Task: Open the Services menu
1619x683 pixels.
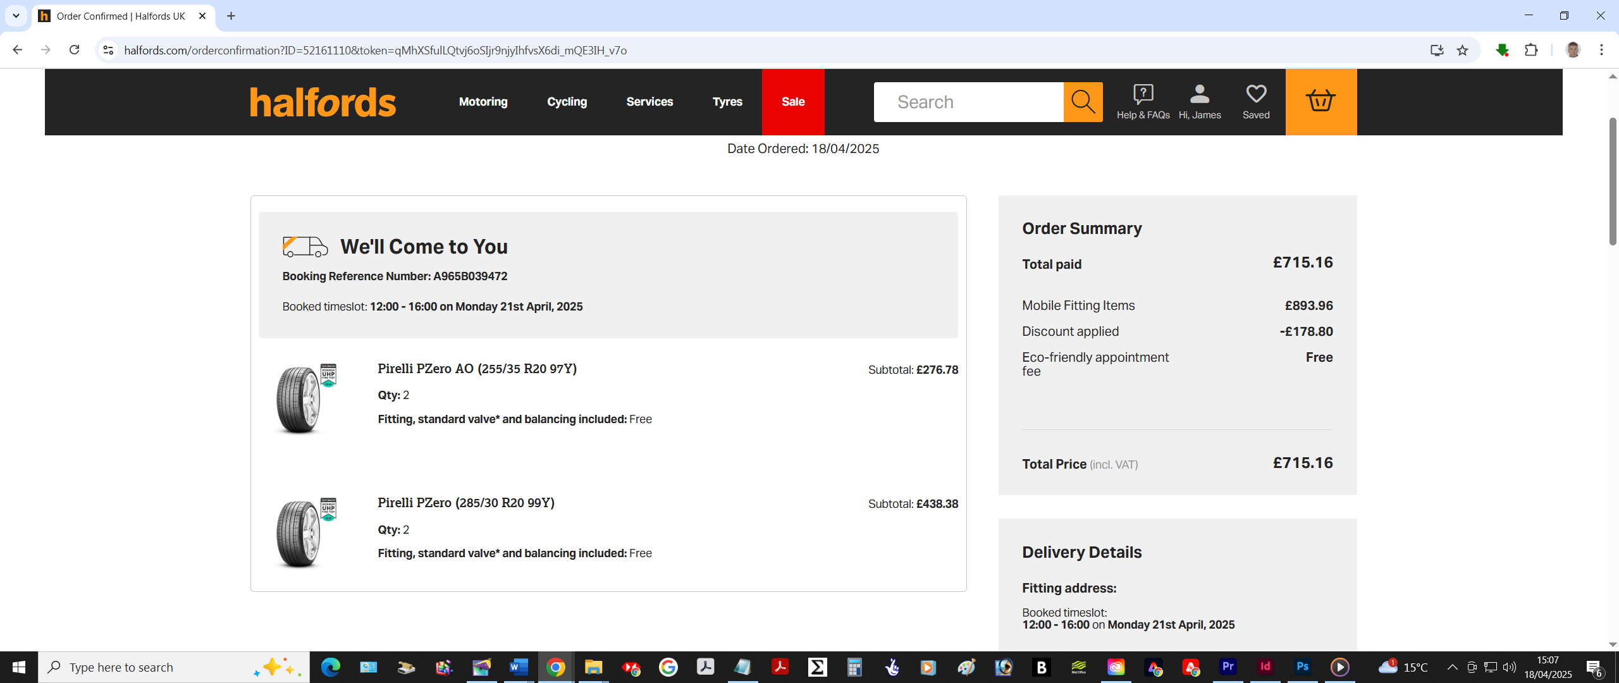Action: tap(649, 102)
